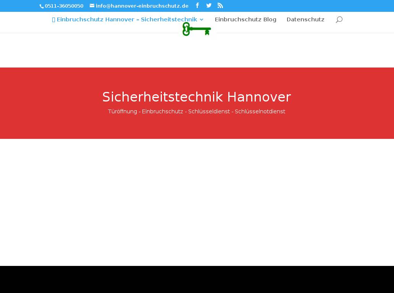394x293 pixels.
Task: Click the phone handset icon in top bar
Action: pos(42,6)
